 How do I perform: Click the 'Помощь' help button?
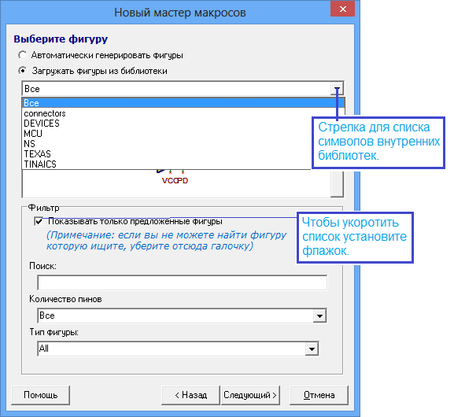41,395
